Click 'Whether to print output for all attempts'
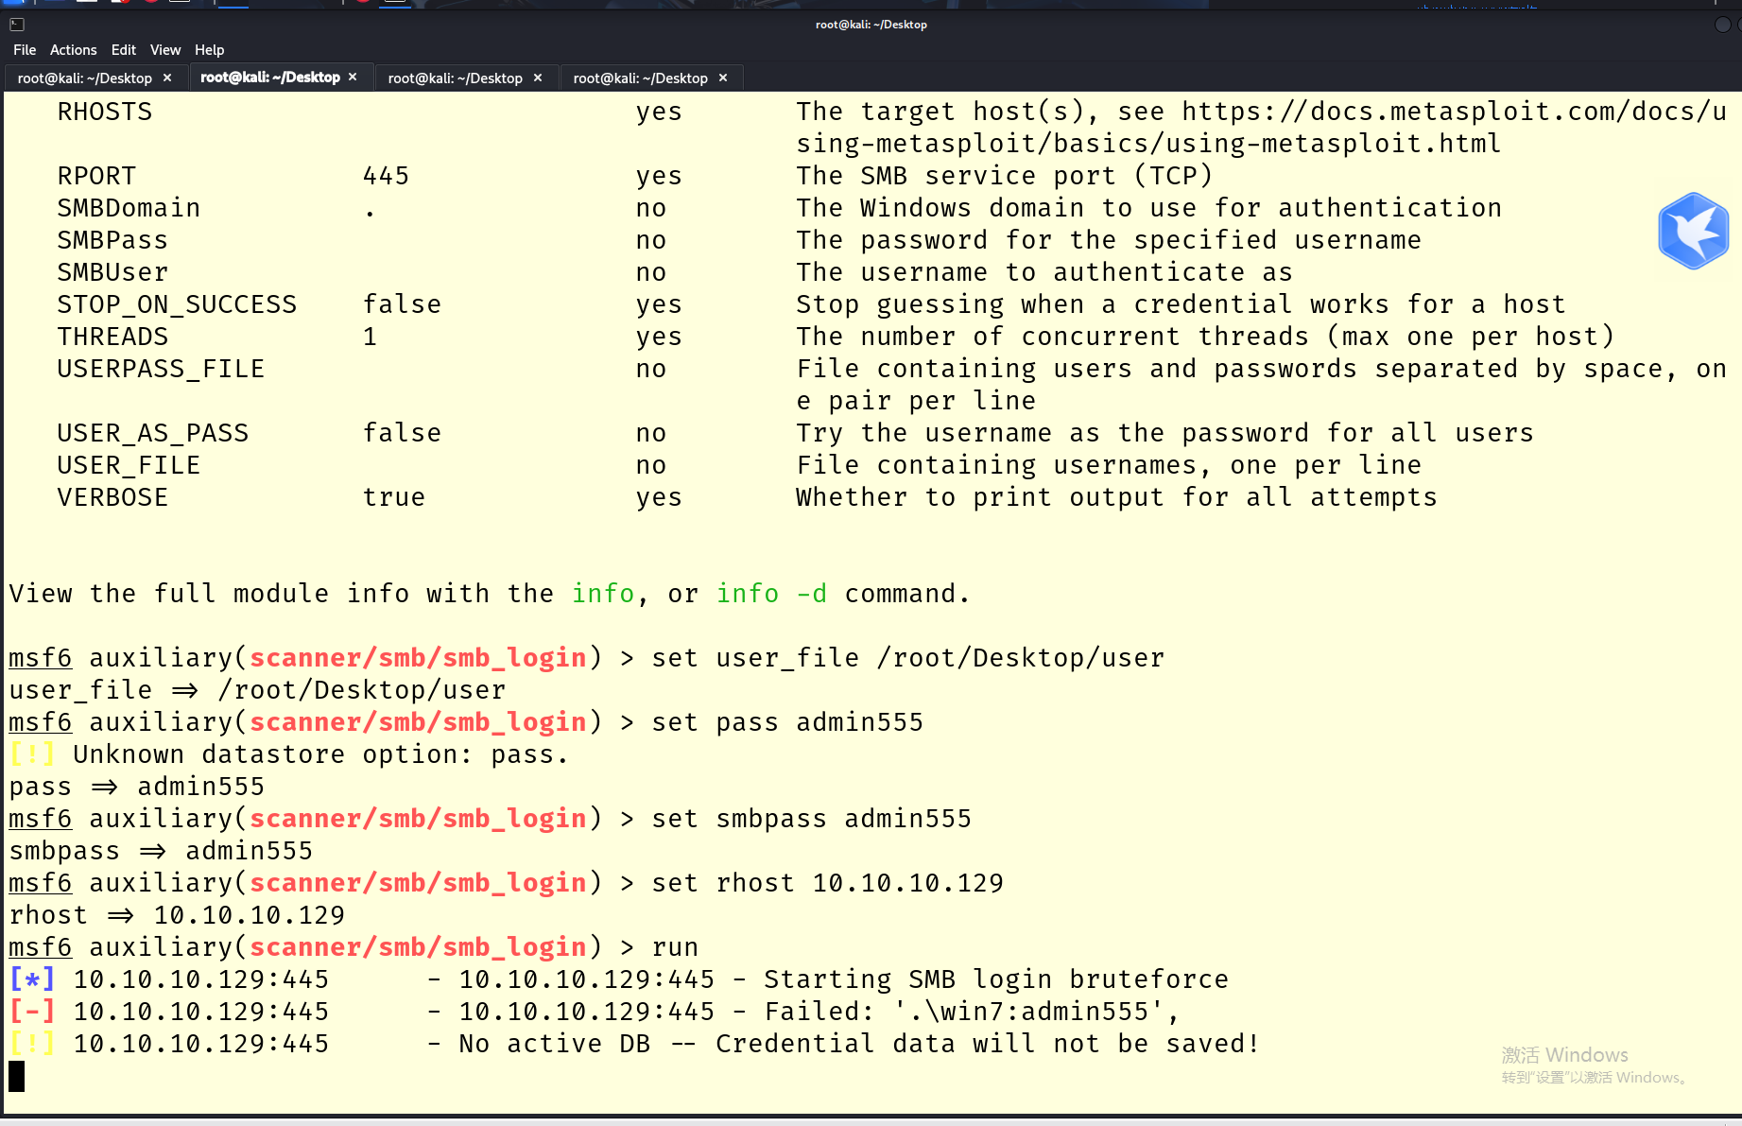Image resolution: width=1742 pixels, height=1126 pixels. click(x=1116, y=497)
